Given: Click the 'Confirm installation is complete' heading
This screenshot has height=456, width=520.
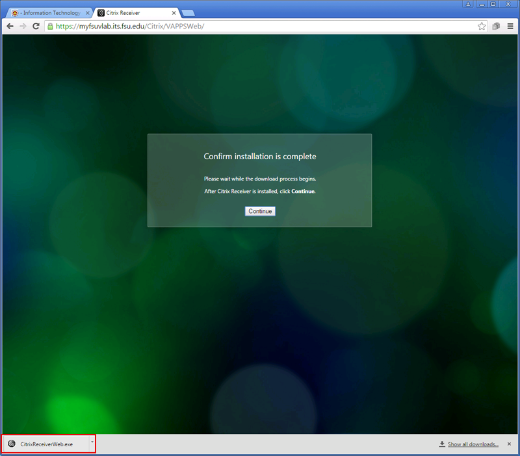Looking at the screenshot, I should click(260, 157).
